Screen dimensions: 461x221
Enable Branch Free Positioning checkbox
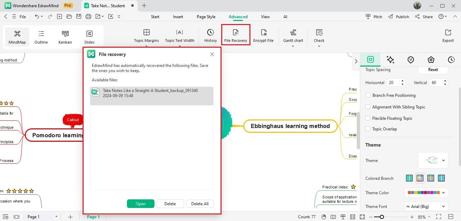(x=368, y=95)
